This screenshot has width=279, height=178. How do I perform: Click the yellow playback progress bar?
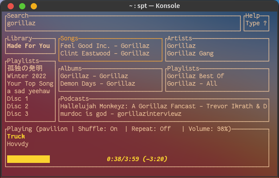(x=28, y=159)
